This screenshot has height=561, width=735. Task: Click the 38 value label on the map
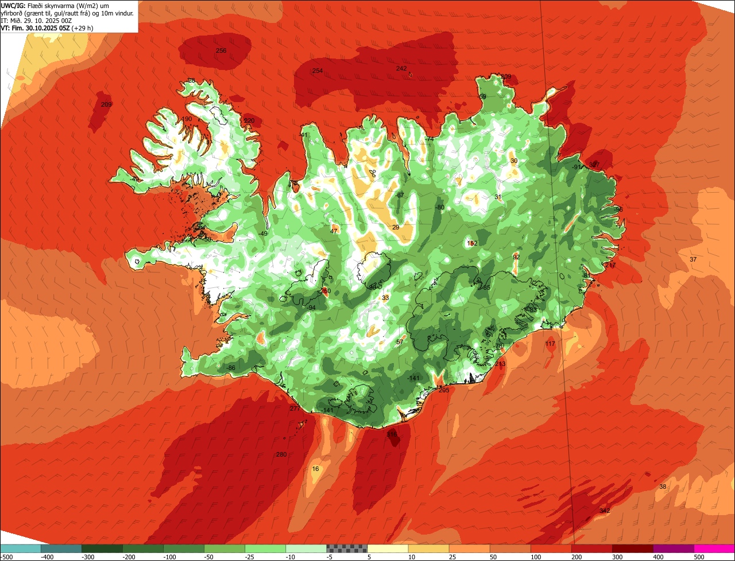pyautogui.click(x=663, y=486)
